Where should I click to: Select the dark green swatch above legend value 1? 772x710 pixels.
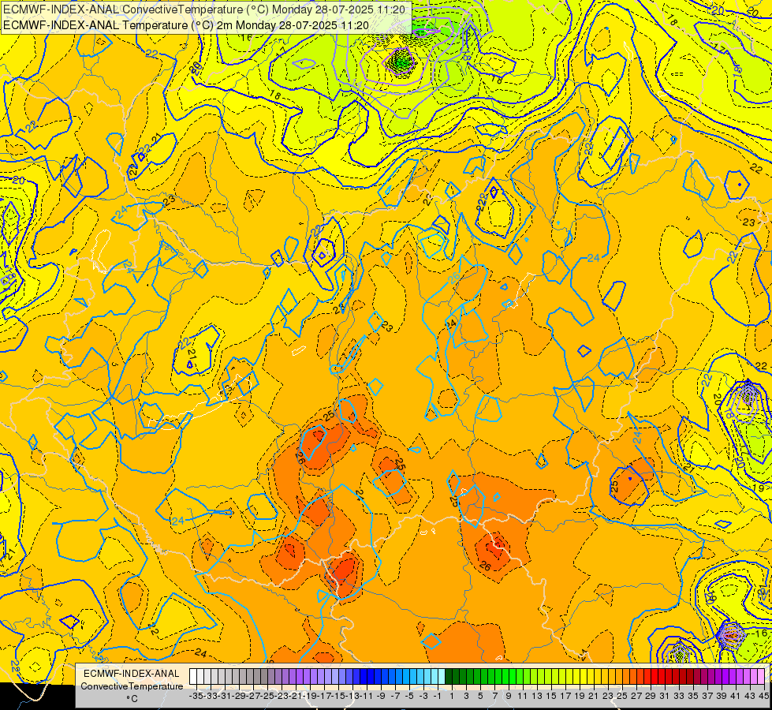coord(449,676)
